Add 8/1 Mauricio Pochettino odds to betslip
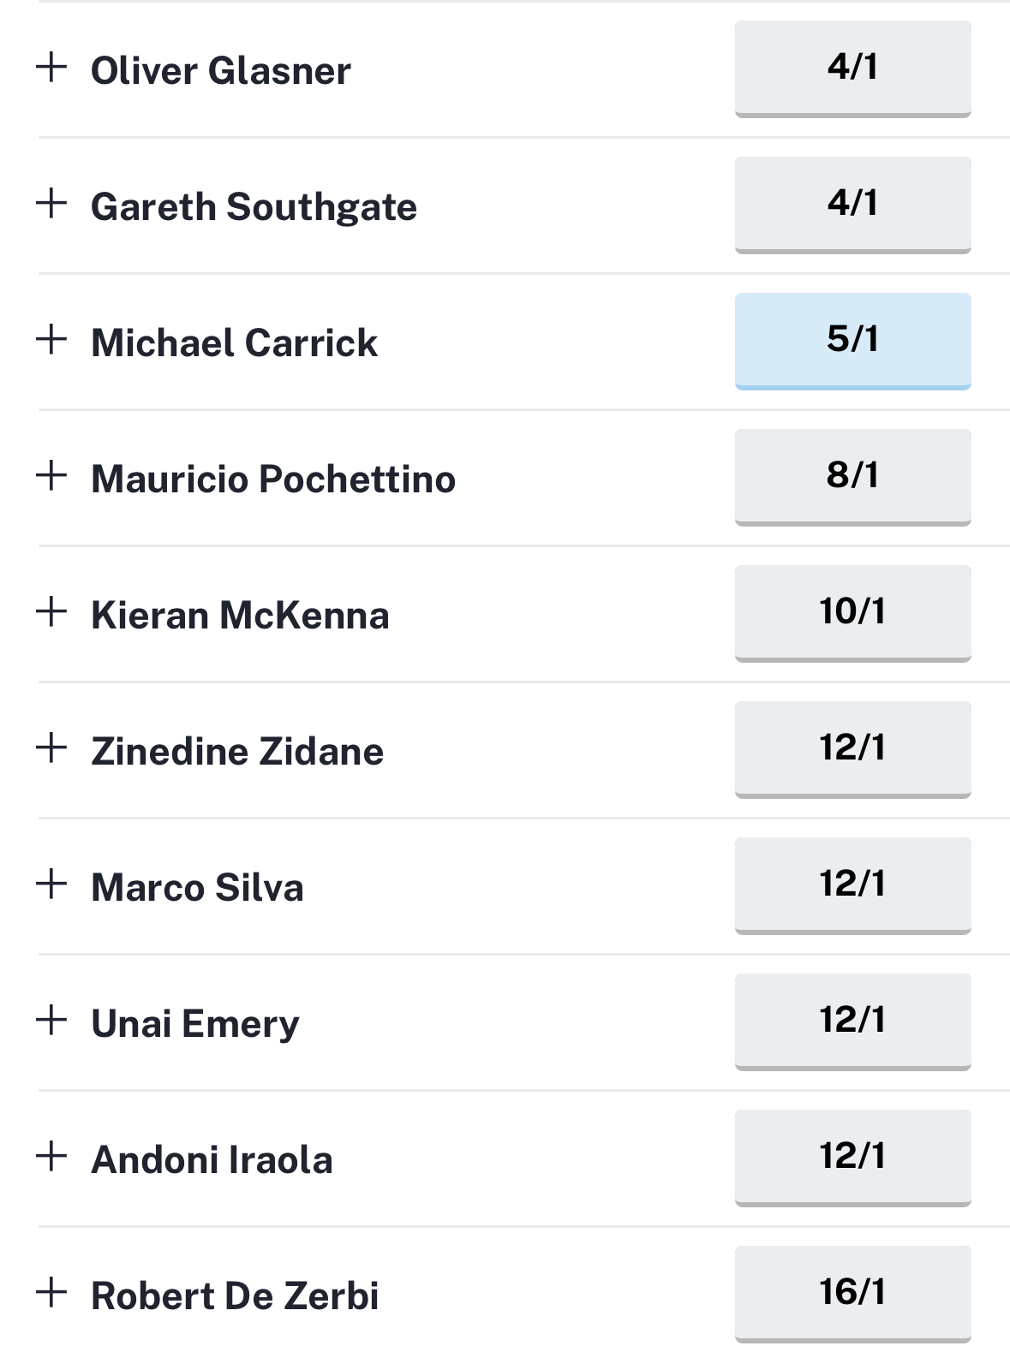Screen dimensions: 1010x1358 point(852,477)
